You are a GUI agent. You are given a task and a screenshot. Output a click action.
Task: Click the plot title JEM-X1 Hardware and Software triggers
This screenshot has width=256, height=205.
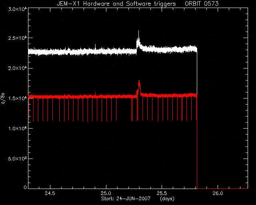[116, 4]
